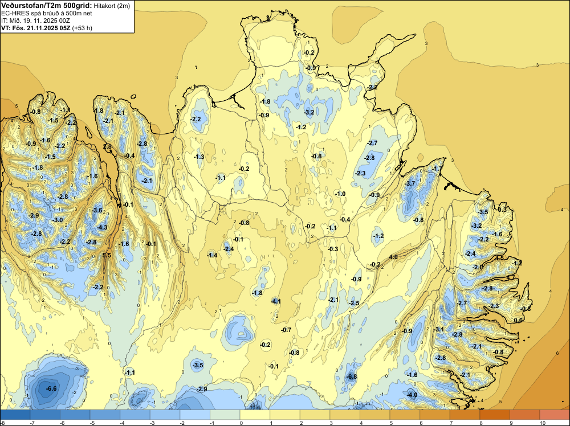Click the 'Hitakort (2m)' label in header
Screen dimensions: 570x426
coord(112,6)
